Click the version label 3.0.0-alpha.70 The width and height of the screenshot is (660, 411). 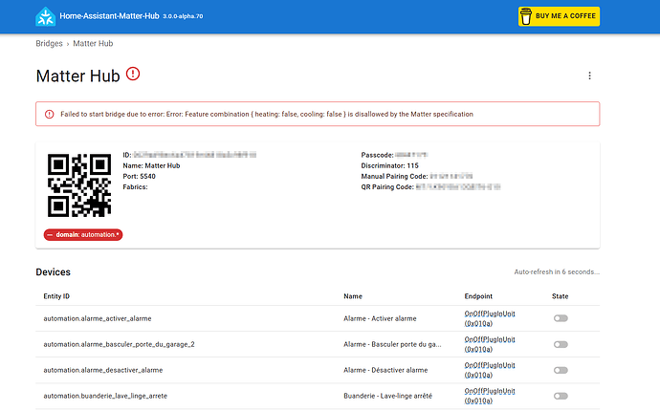tap(183, 16)
